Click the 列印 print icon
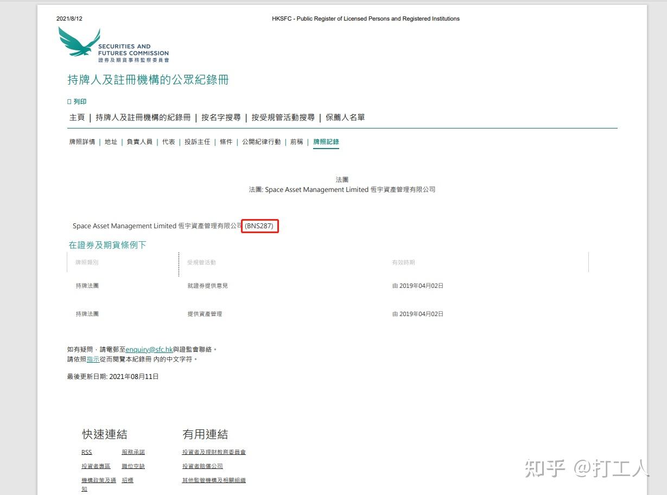The image size is (667, 495). click(77, 101)
